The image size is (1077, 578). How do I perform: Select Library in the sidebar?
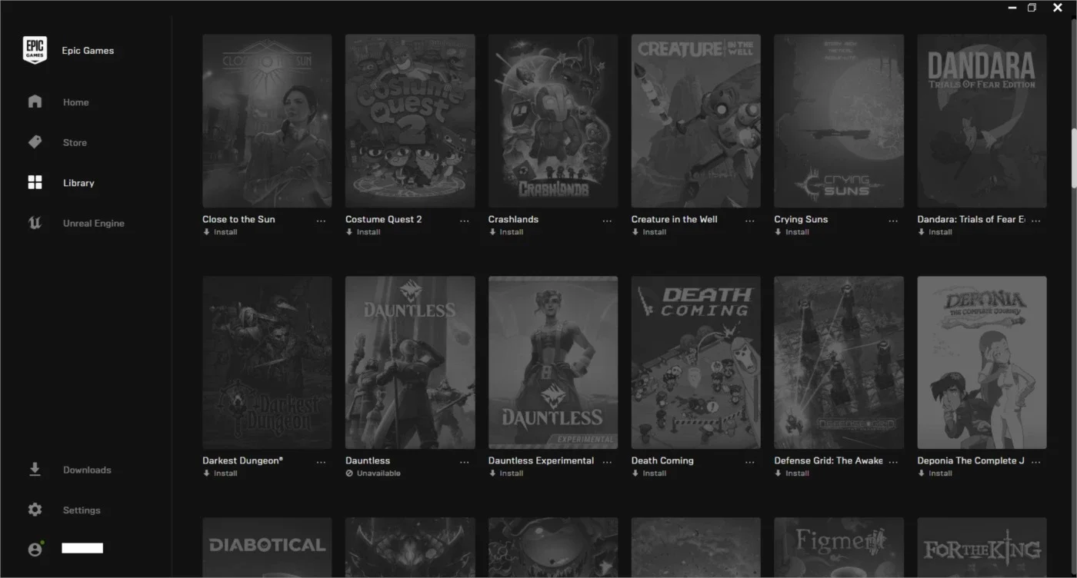pyautogui.click(x=78, y=183)
